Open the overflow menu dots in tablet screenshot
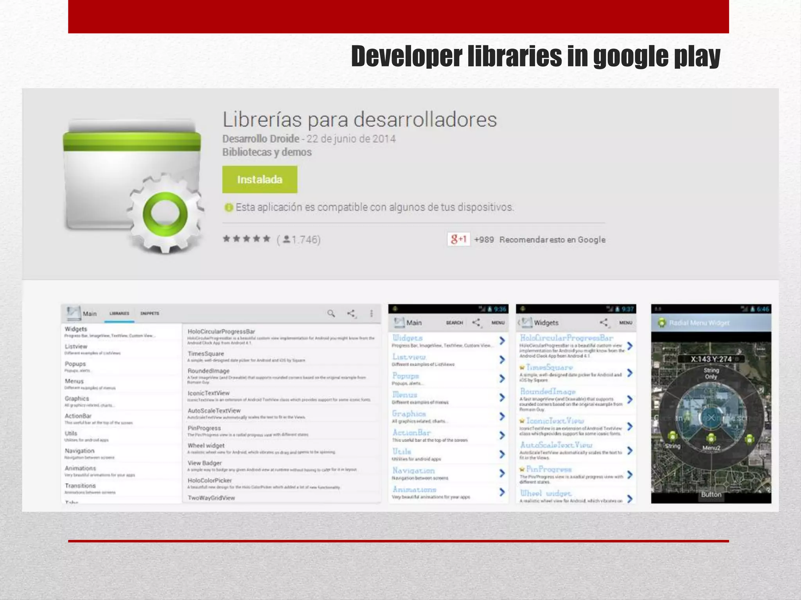The width and height of the screenshot is (801, 600). tap(372, 313)
